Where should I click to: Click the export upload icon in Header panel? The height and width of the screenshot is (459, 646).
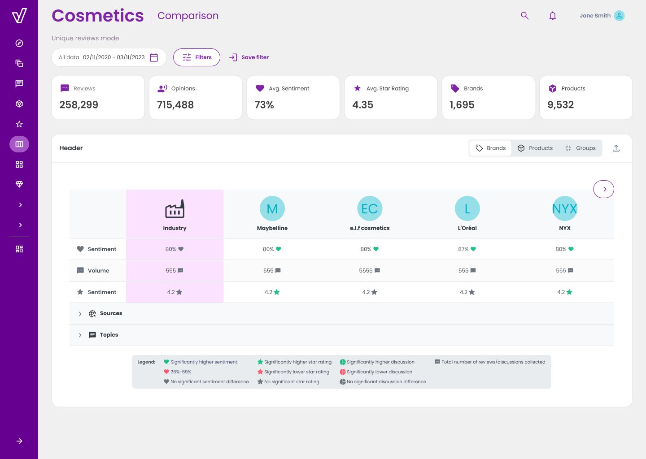tap(616, 148)
